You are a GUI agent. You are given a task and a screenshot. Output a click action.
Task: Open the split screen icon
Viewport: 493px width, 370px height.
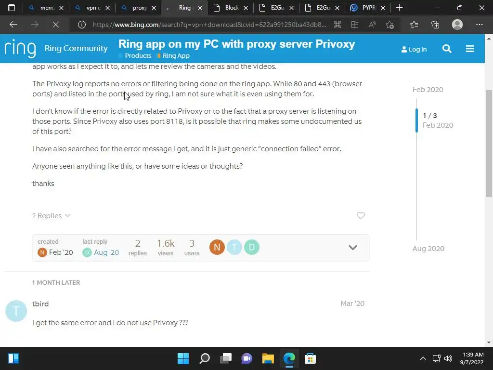pos(355,25)
